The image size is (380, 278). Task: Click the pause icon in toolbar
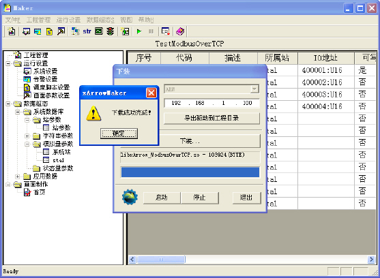click(151, 31)
